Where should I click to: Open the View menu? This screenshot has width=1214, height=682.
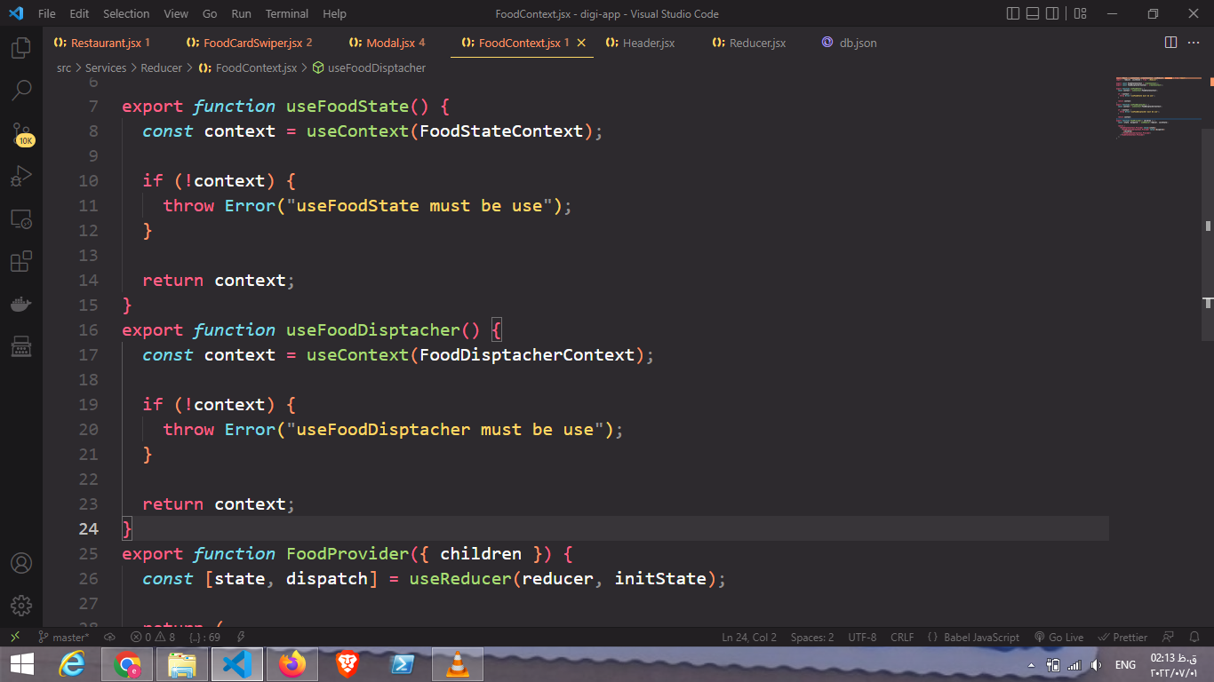pos(176,13)
